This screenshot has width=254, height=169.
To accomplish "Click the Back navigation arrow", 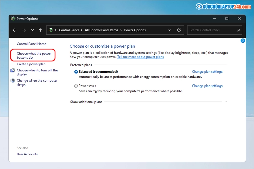I will pos(15,30).
